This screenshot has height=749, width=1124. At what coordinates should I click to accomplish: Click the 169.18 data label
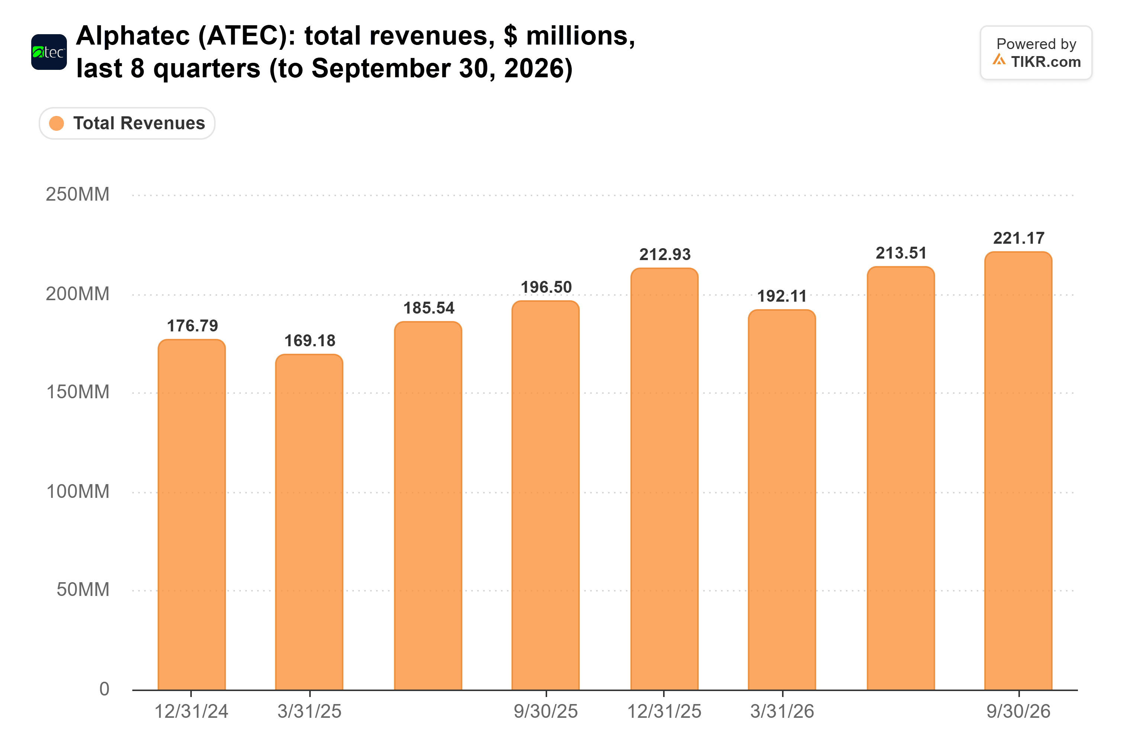pyautogui.click(x=310, y=341)
